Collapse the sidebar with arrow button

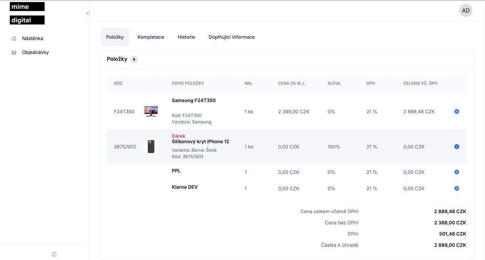pyautogui.click(x=88, y=13)
